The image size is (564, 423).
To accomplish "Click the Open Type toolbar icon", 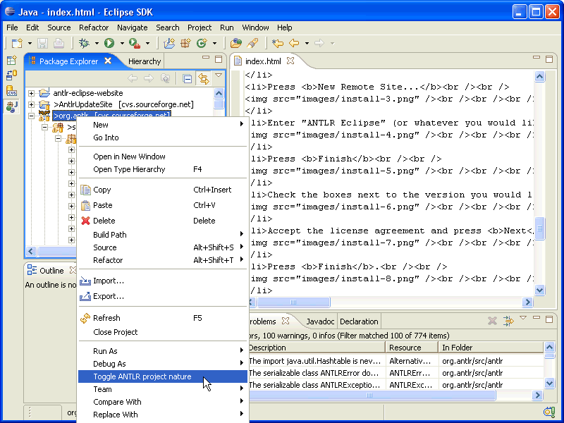I will pyautogui.click(x=236, y=43).
